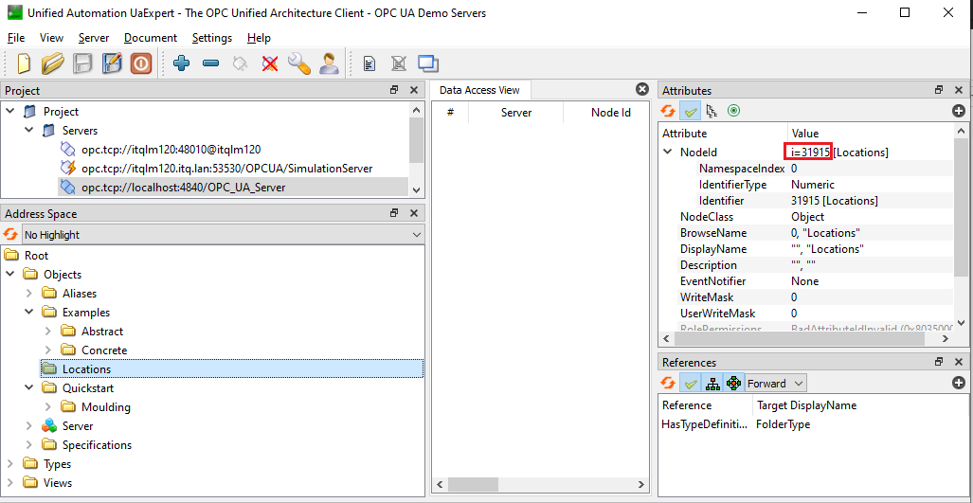Click plus circle icon in References panel

pos(959,384)
